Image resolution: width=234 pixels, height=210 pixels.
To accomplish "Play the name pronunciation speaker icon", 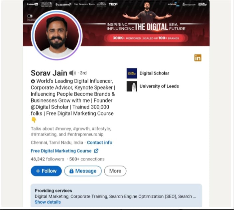I will click(x=72, y=73).
